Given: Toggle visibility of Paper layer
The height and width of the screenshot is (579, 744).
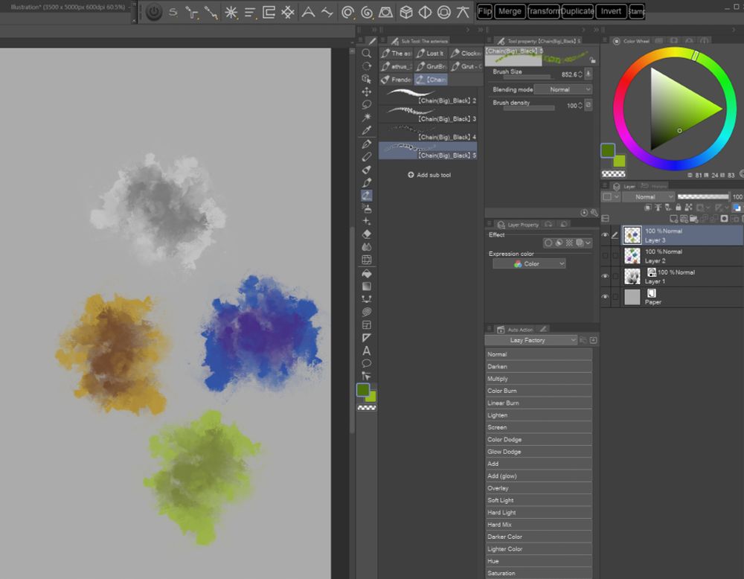Looking at the screenshot, I should pyautogui.click(x=605, y=297).
